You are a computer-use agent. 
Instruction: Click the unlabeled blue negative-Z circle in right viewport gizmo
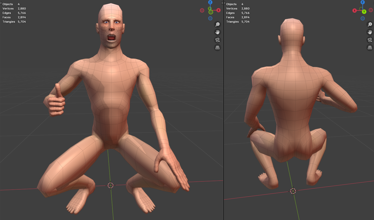tap(363, 18)
